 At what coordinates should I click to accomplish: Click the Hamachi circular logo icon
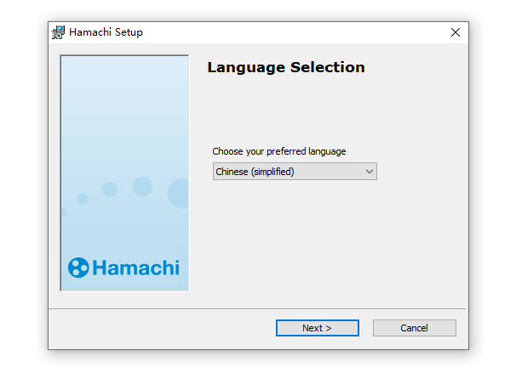click(78, 268)
